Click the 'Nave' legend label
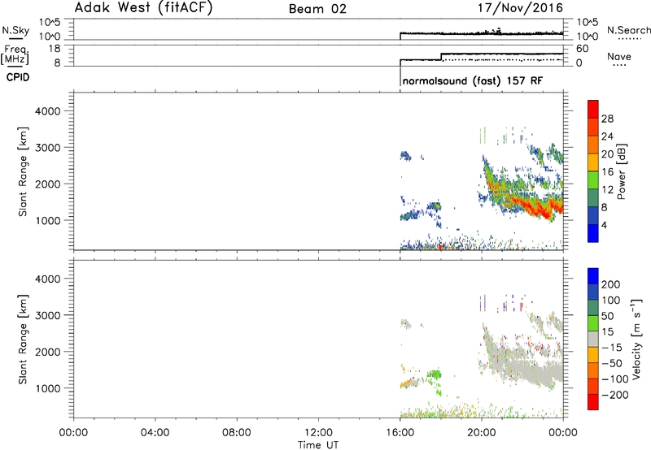The height and width of the screenshot is (450, 651). tap(619, 56)
